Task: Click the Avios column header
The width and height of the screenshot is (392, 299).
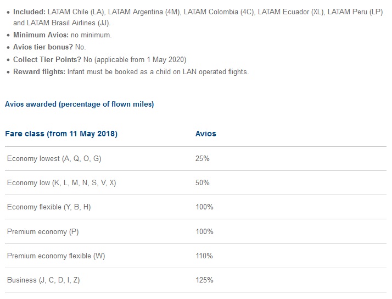Action: click(206, 134)
